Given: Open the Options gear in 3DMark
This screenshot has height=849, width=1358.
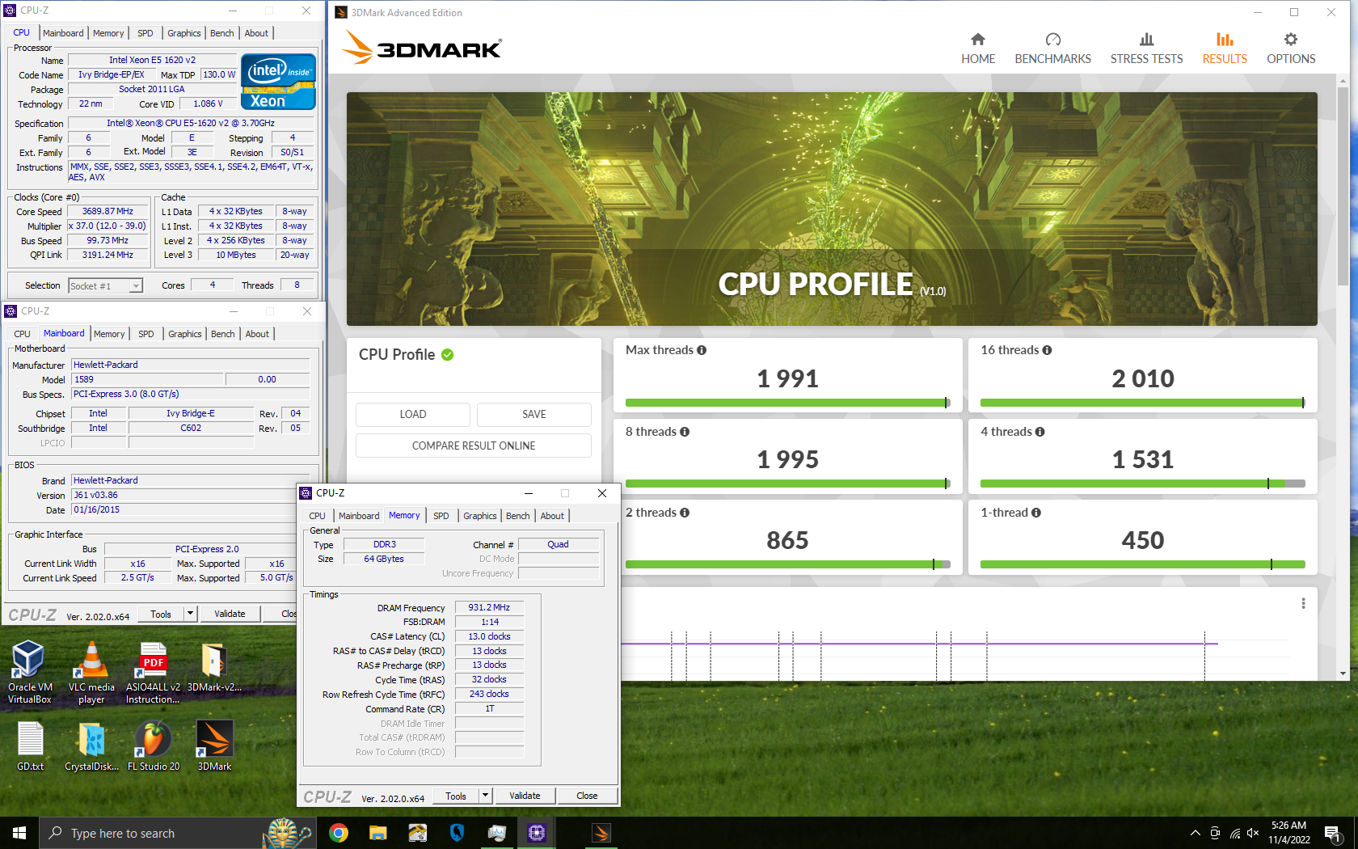Looking at the screenshot, I should coord(1291,49).
